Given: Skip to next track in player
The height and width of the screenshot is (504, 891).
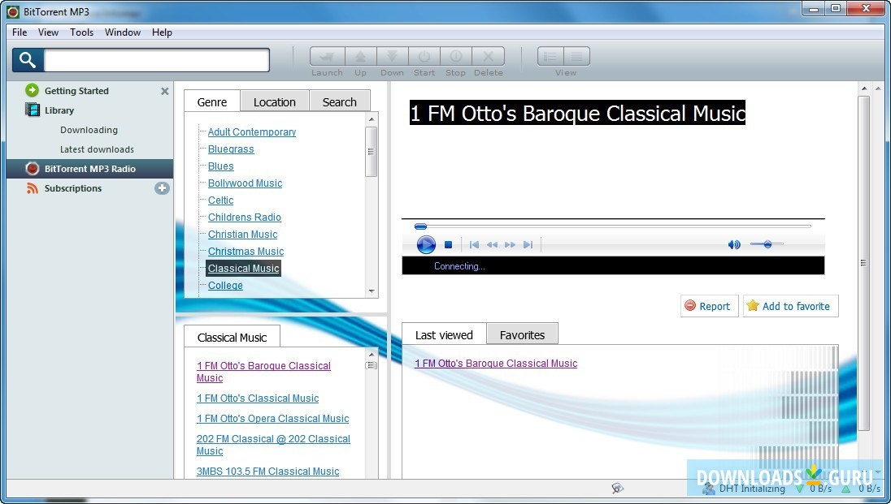Looking at the screenshot, I should pyautogui.click(x=528, y=244).
